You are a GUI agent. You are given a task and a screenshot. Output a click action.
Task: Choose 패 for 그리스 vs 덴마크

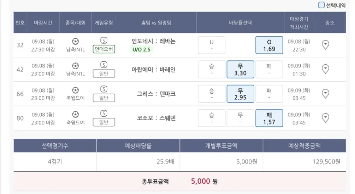pos(269,94)
